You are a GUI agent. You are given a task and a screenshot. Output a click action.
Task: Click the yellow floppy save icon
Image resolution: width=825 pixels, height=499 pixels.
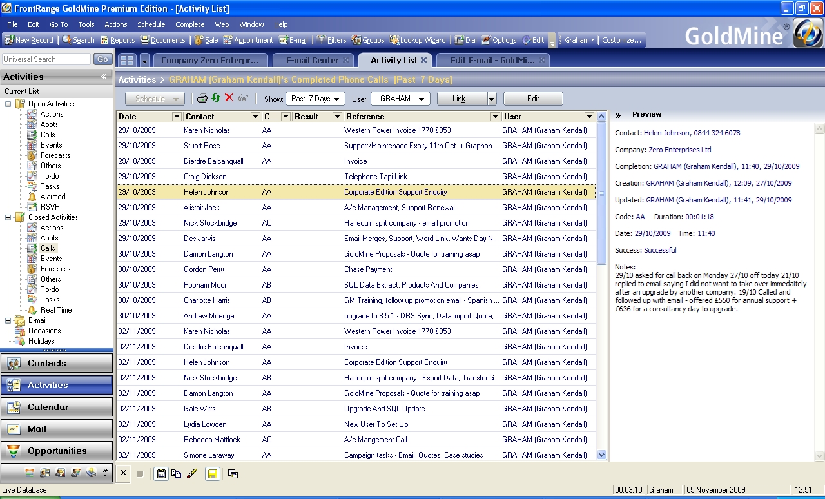pyautogui.click(x=212, y=474)
